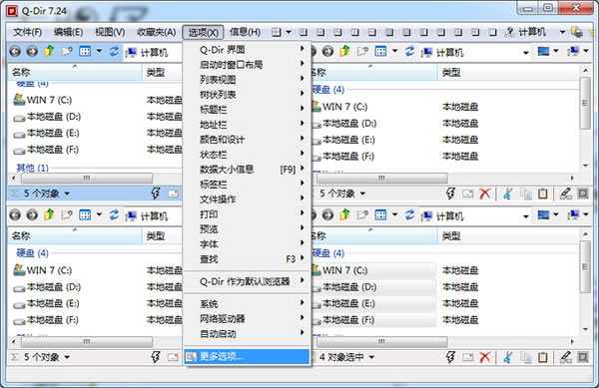Image resolution: width=599 pixels, height=388 pixels.
Task: Refresh the top-right pane
Action: [x=409, y=51]
